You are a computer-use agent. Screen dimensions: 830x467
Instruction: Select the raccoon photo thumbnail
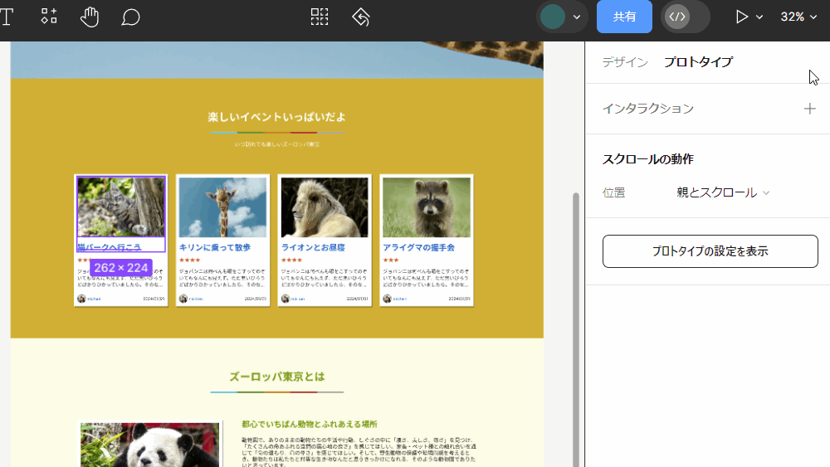[x=427, y=207]
